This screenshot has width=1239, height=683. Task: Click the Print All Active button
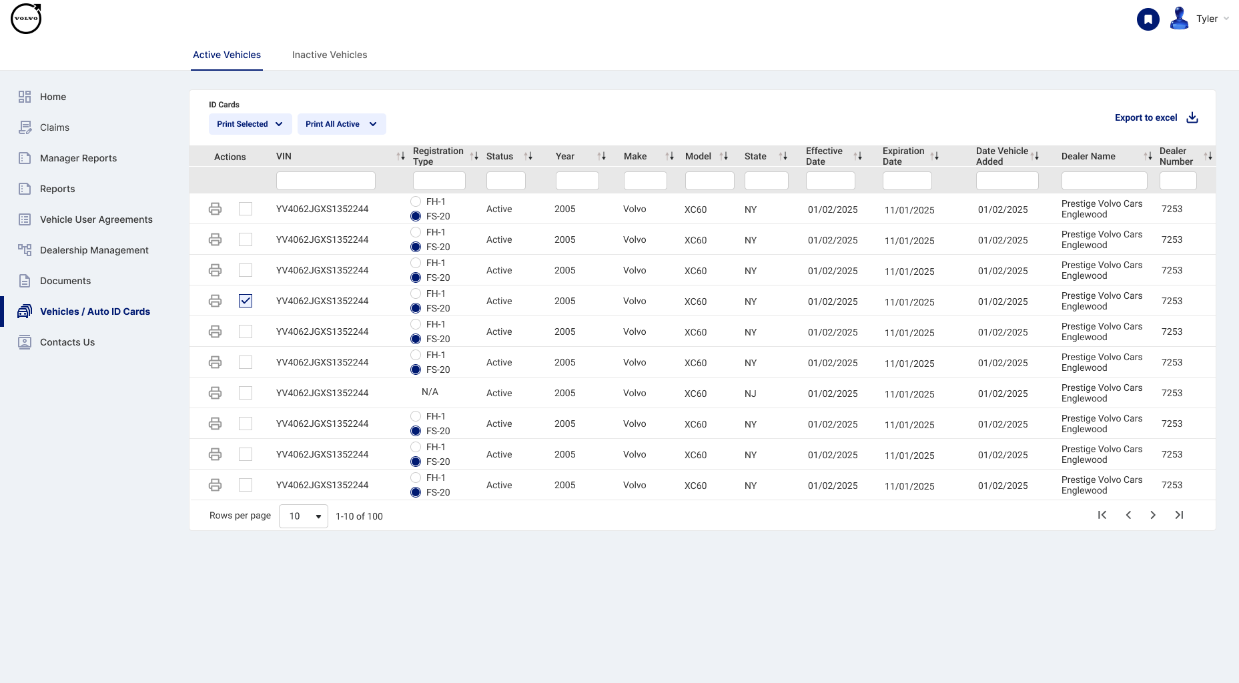pyautogui.click(x=341, y=124)
